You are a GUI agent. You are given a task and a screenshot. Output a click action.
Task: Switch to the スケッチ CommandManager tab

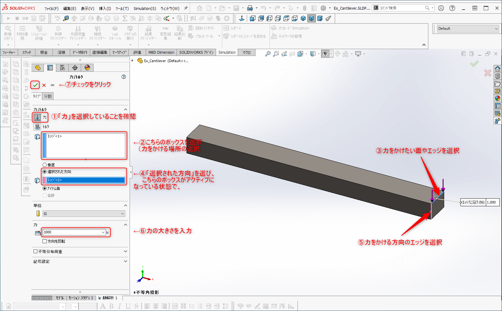(x=27, y=52)
